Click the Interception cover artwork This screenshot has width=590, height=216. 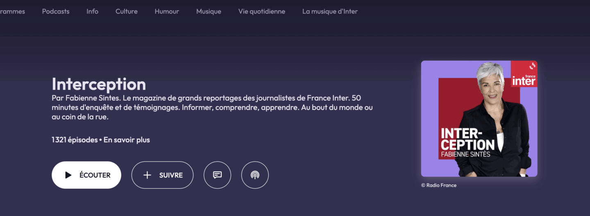479,119
